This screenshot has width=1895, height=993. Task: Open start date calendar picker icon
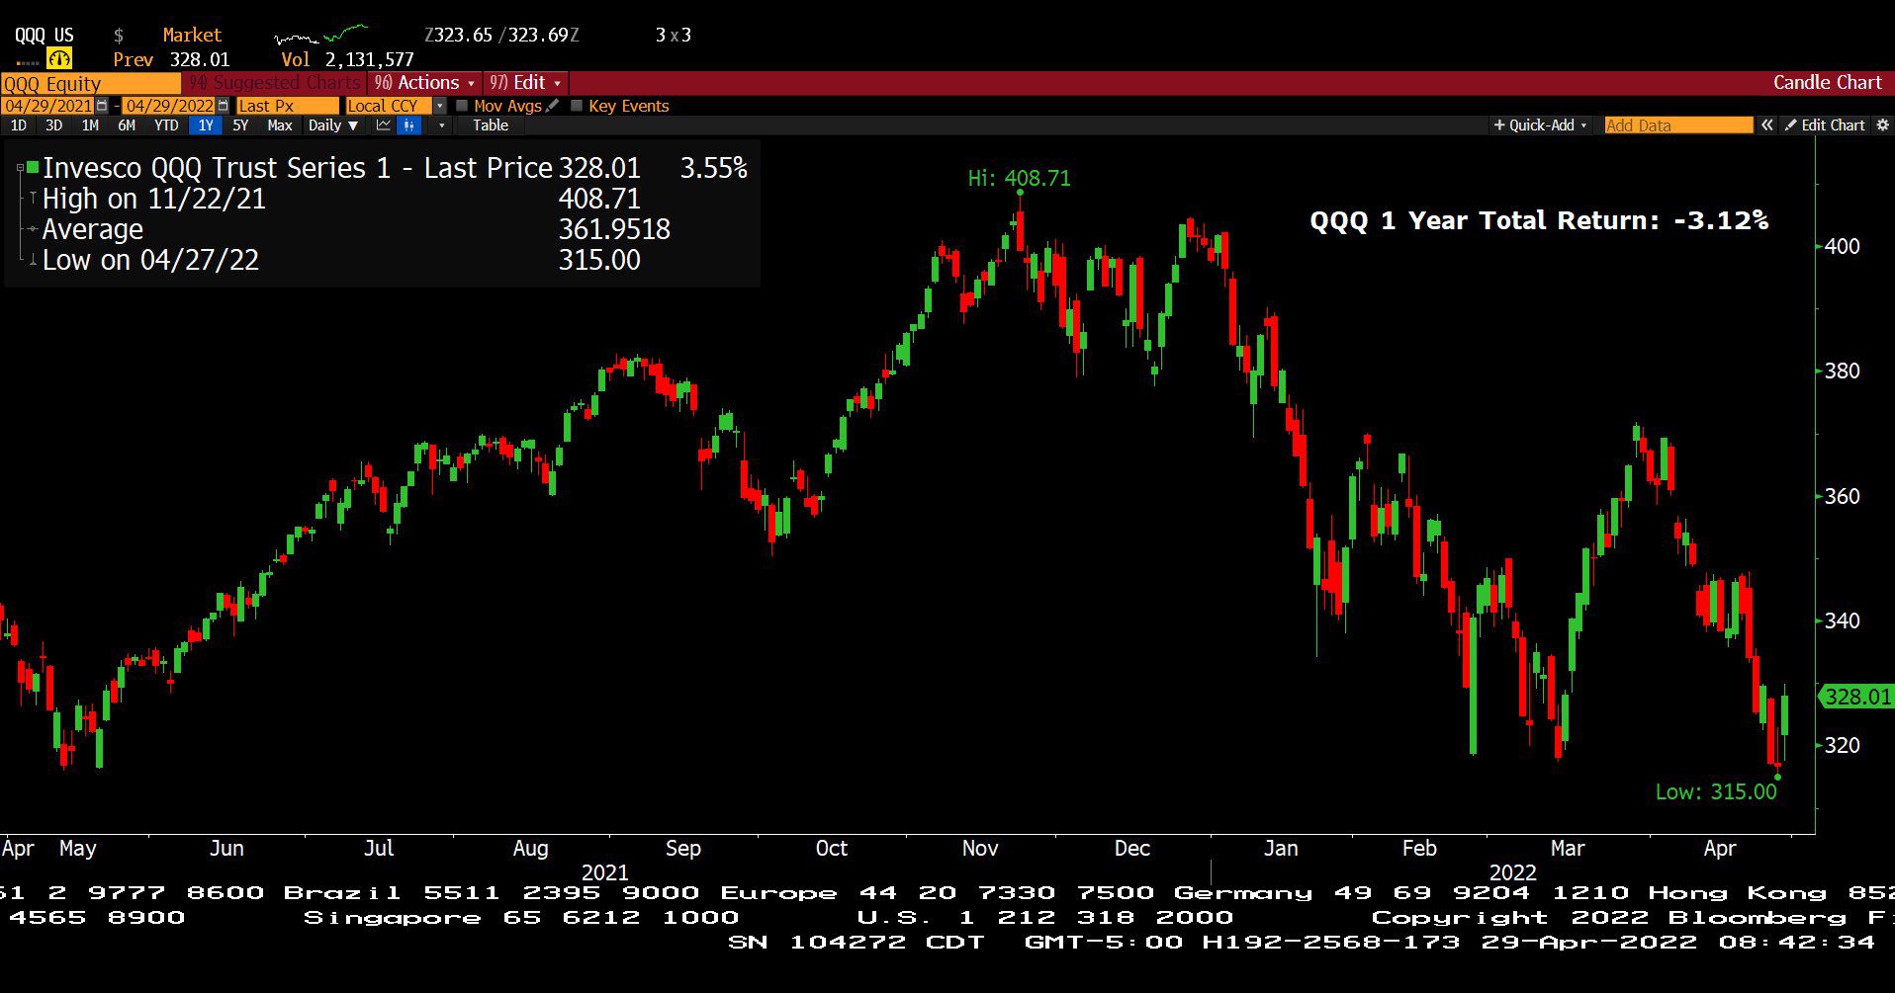click(102, 106)
